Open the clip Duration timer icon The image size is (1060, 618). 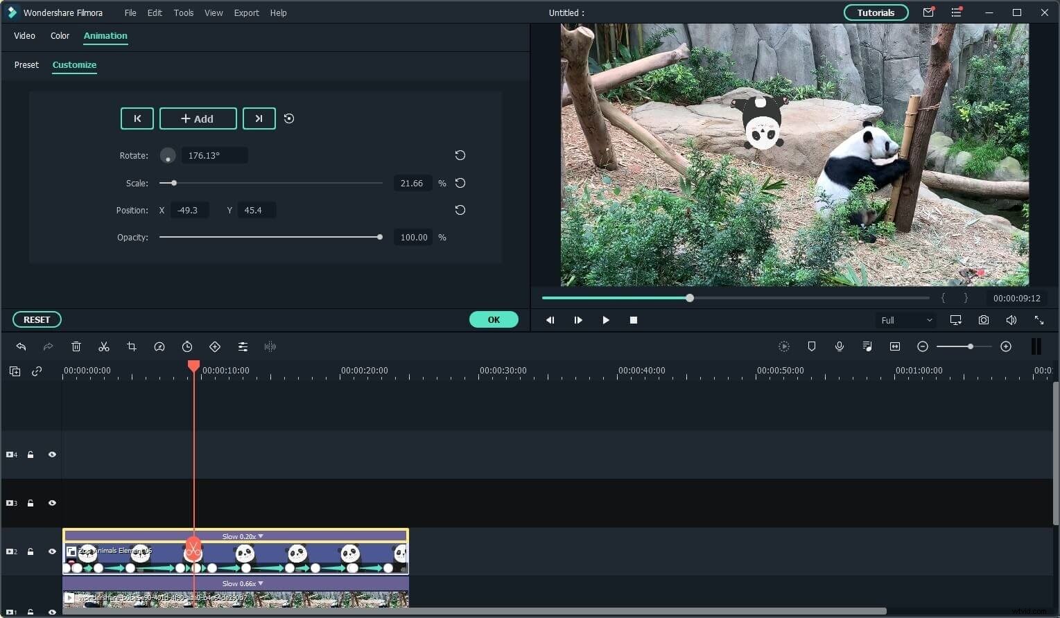point(187,346)
